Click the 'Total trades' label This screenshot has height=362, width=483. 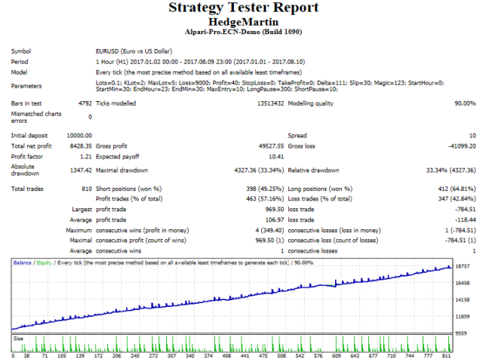(x=27, y=189)
